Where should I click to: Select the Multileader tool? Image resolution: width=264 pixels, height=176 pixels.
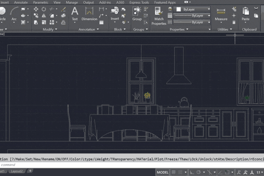(101, 16)
